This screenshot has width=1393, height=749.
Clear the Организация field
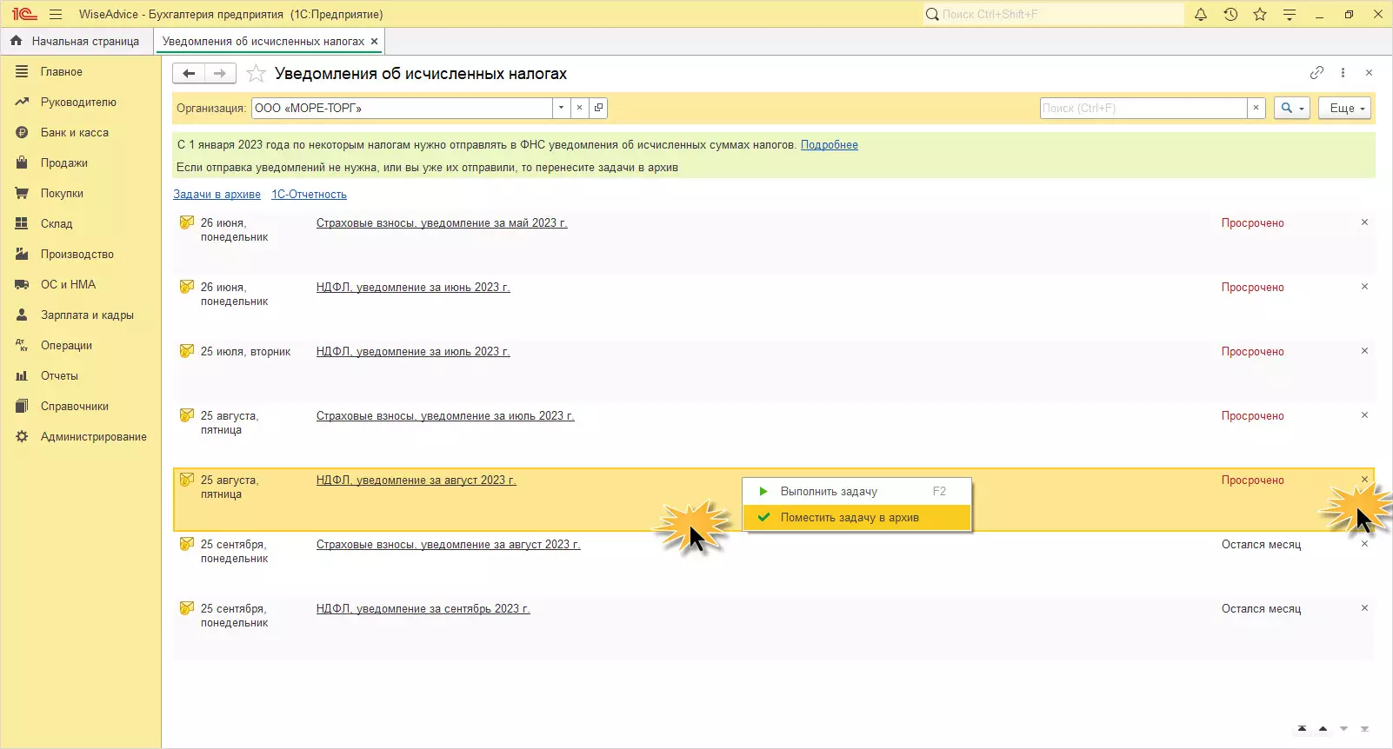[579, 108]
